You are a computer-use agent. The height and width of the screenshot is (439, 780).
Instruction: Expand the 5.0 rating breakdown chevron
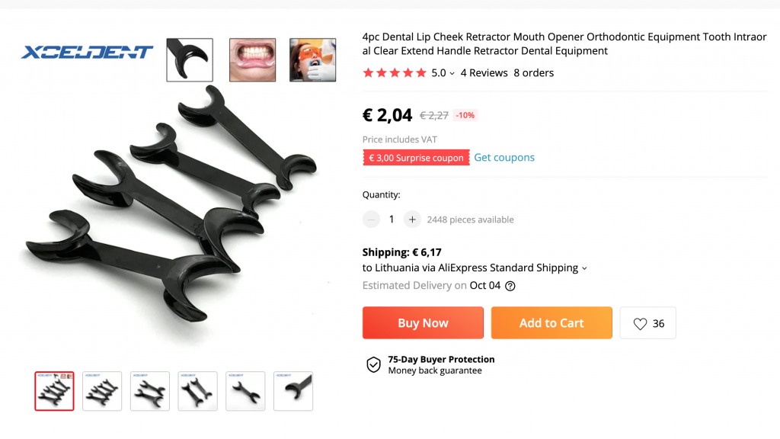452,74
